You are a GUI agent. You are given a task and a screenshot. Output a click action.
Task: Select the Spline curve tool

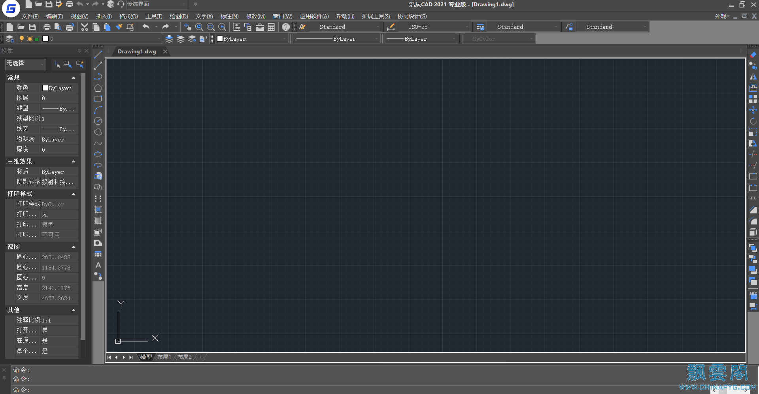(98, 143)
